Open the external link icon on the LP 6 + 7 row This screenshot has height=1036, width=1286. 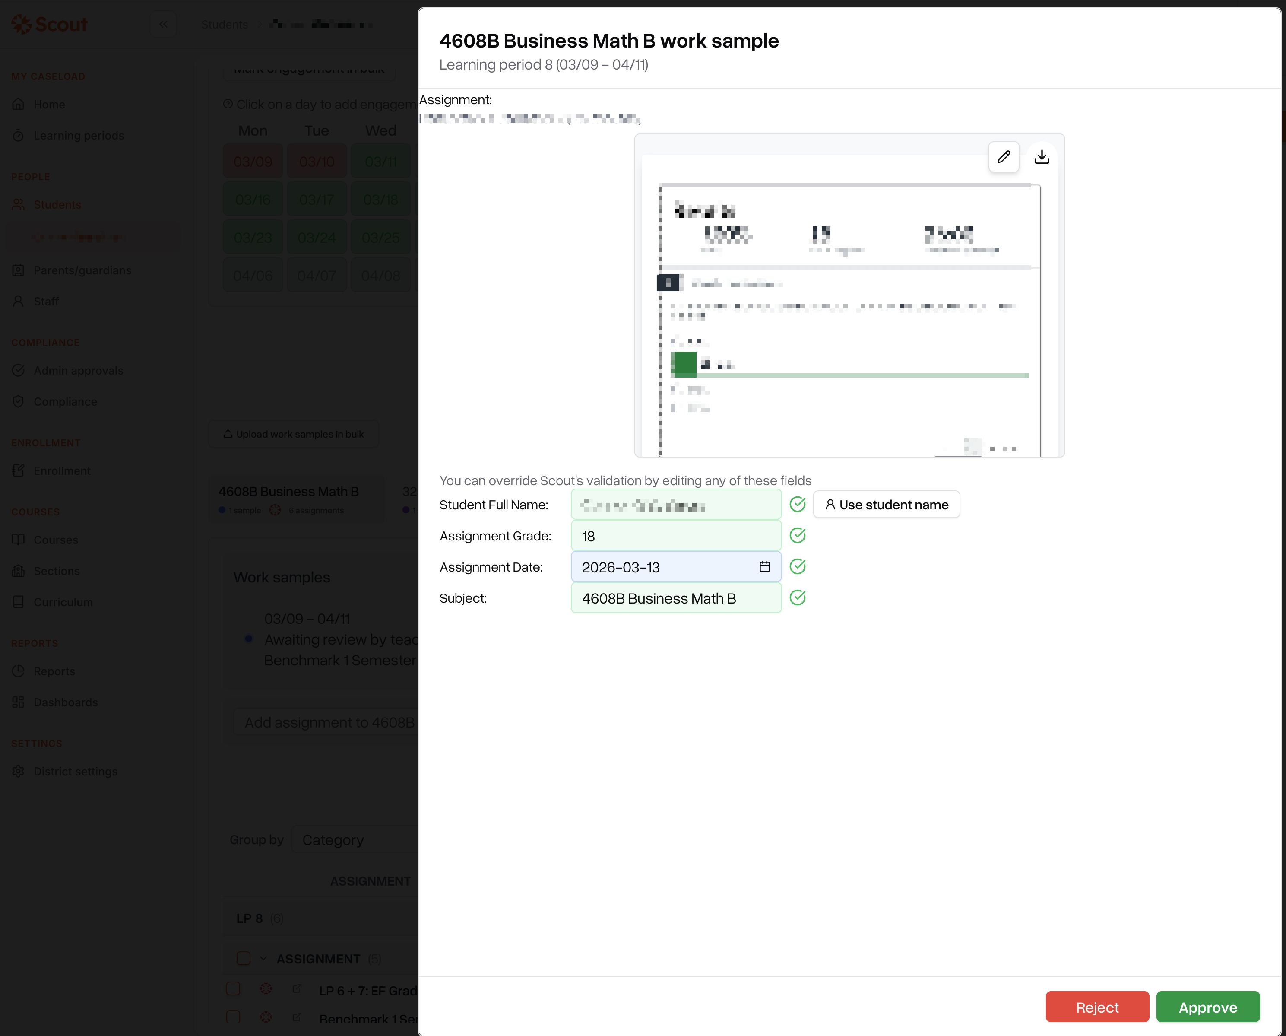(x=297, y=989)
